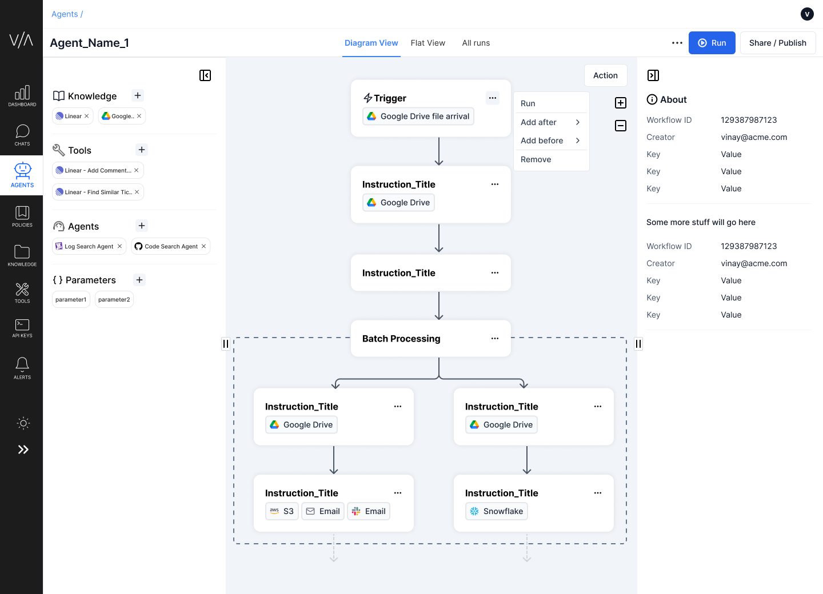Viewport: 823px width, 594px height.
Task: Open Chats via the speech bubble icon
Action: (22, 135)
